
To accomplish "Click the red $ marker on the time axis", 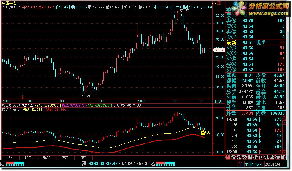I will [x=22, y=97].
